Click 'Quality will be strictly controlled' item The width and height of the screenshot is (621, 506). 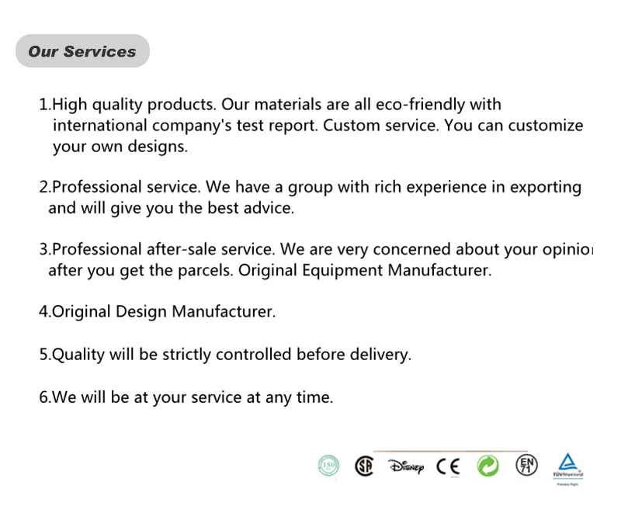point(225,355)
